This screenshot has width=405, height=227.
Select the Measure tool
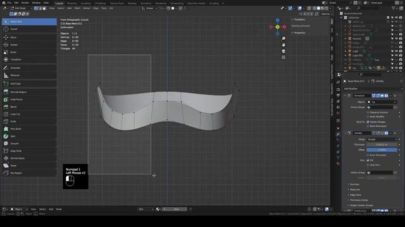pos(29,76)
